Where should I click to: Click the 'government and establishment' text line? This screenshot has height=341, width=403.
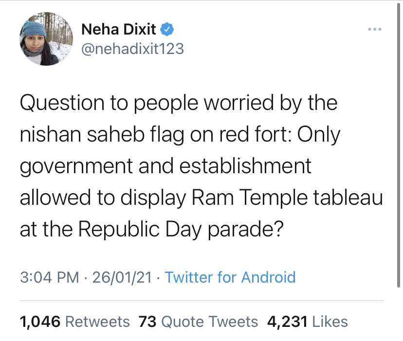(165, 166)
